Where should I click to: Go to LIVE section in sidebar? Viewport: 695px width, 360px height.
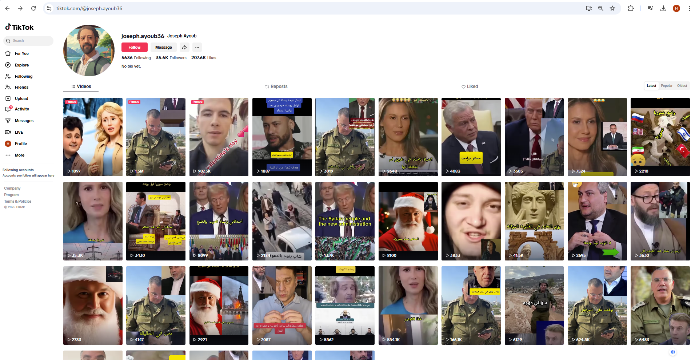[19, 132]
